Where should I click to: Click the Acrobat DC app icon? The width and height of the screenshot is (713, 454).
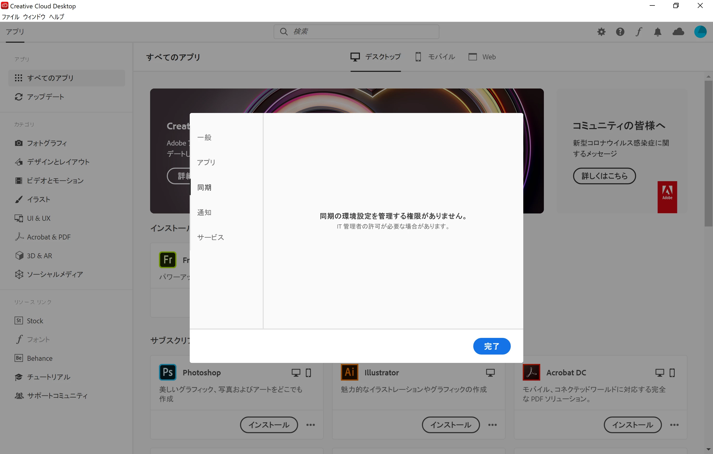click(x=531, y=372)
